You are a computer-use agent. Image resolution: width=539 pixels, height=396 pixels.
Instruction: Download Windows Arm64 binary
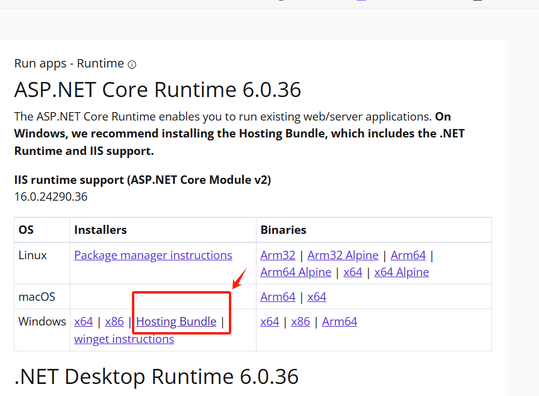[340, 321]
